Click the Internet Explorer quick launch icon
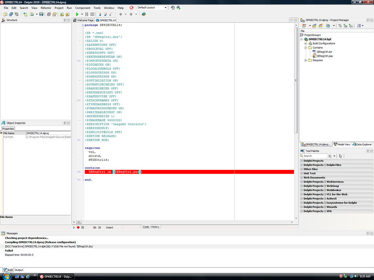This screenshot has width=374, height=280. click(28, 276)
